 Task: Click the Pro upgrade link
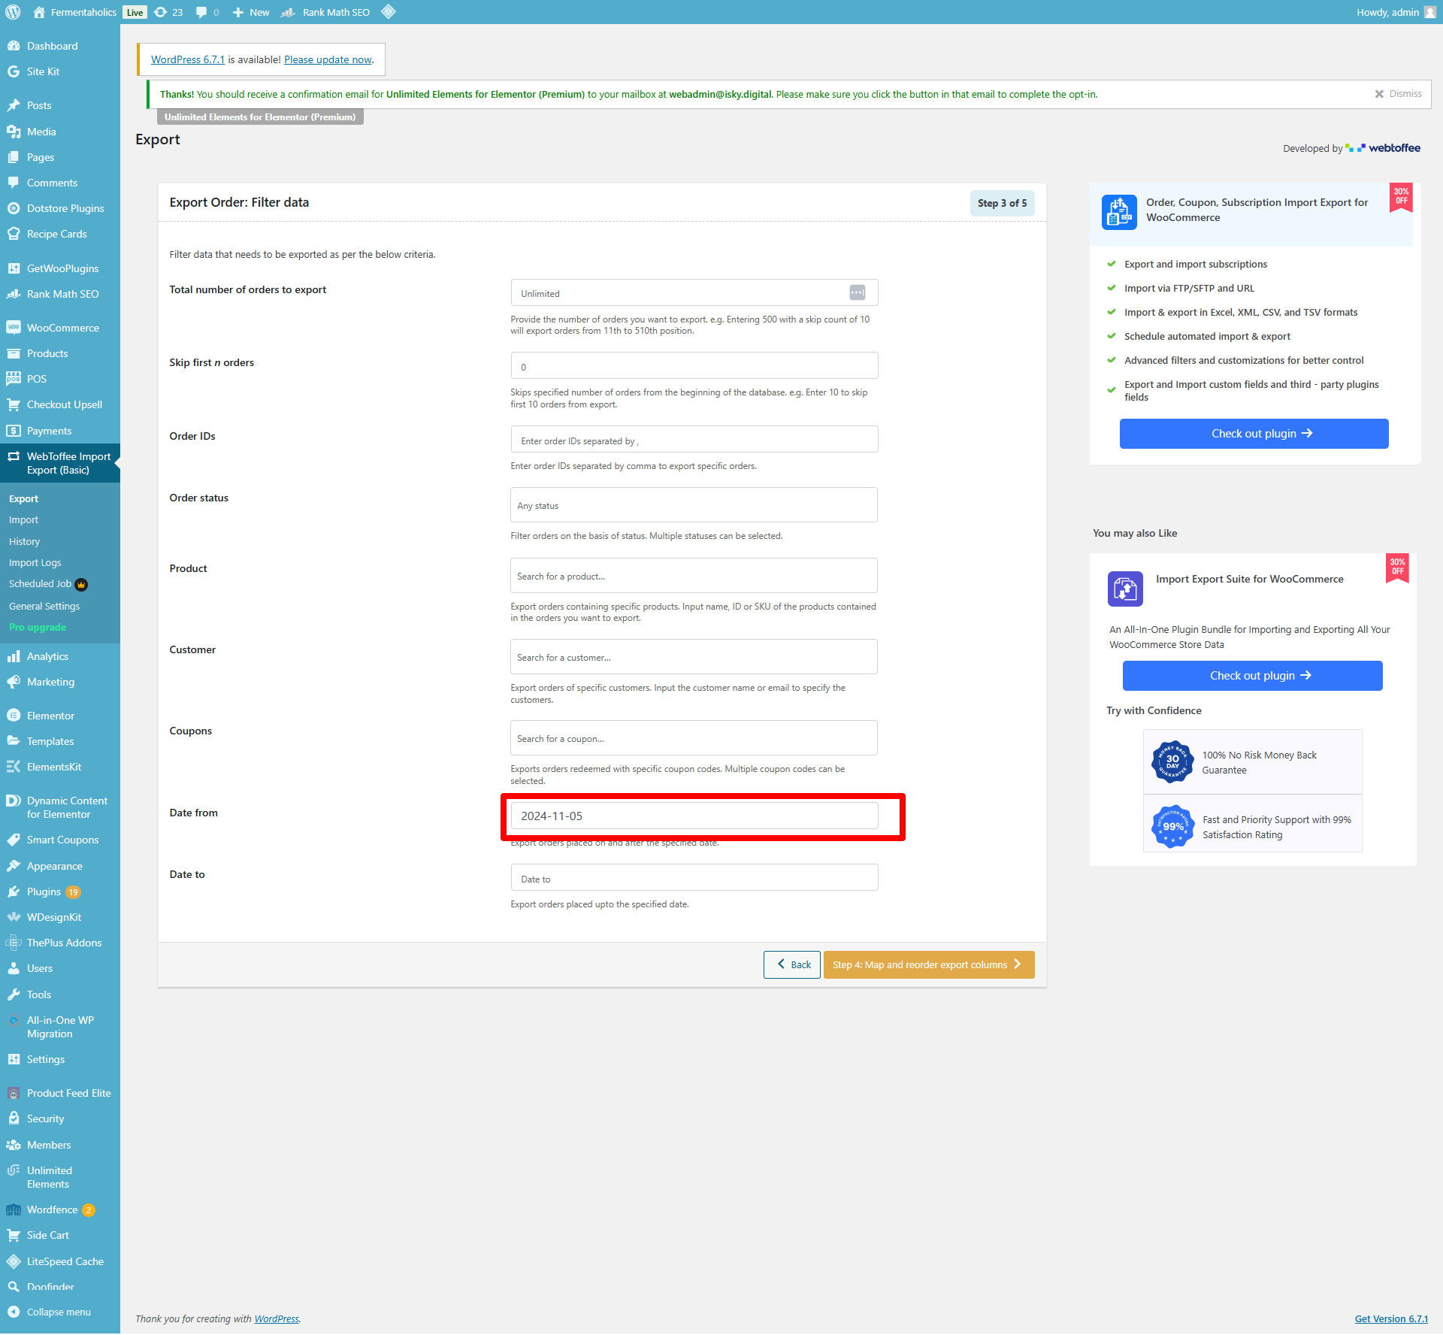click(x=38, y=628)
